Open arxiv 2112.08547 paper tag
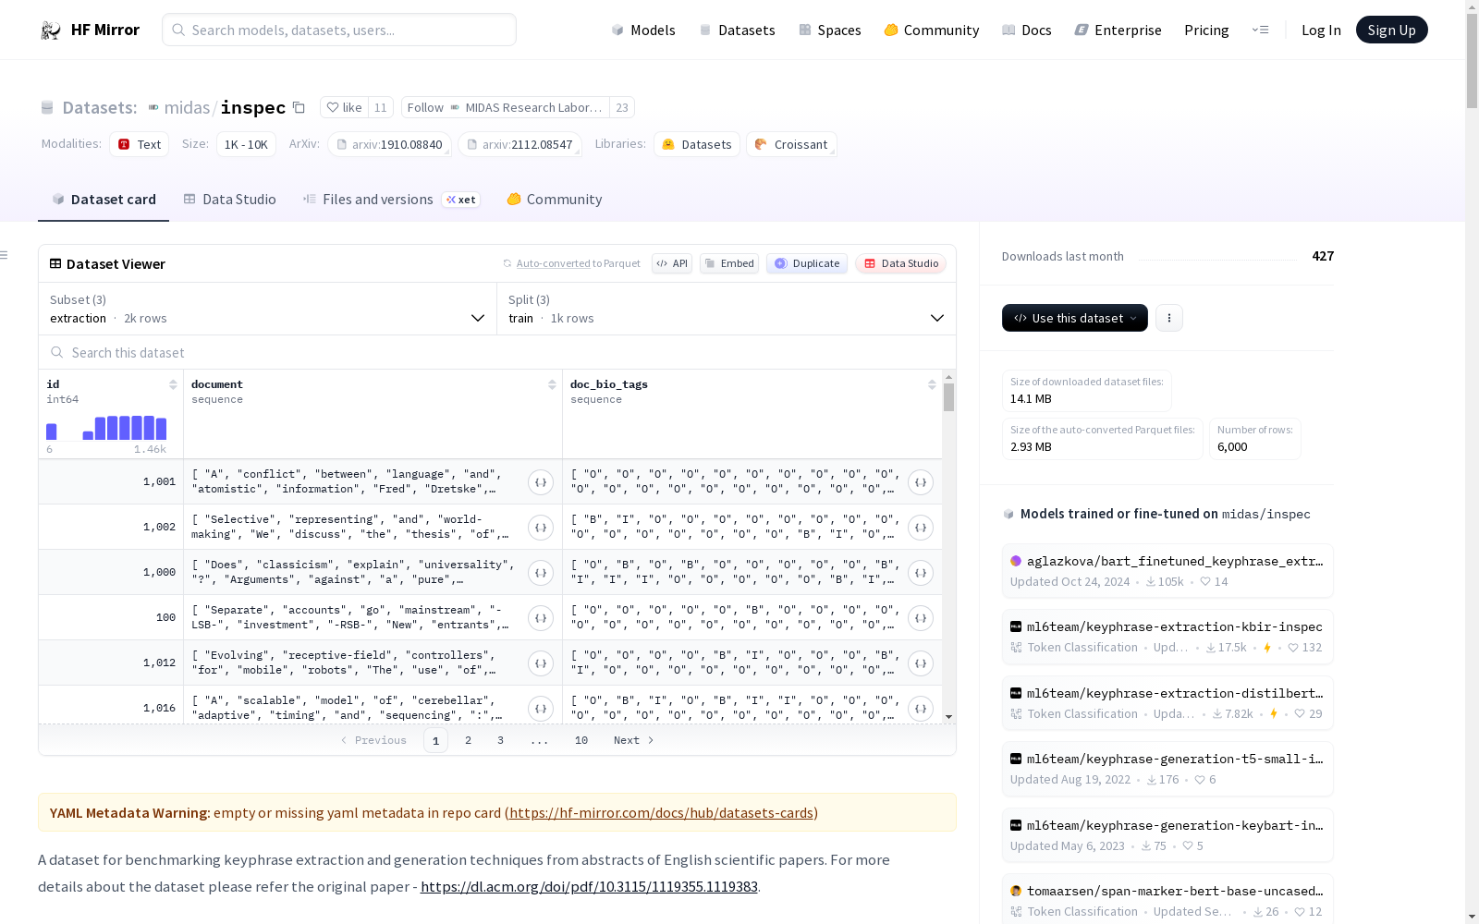This screenshot has width=1479, height=924. coord(519,144)
